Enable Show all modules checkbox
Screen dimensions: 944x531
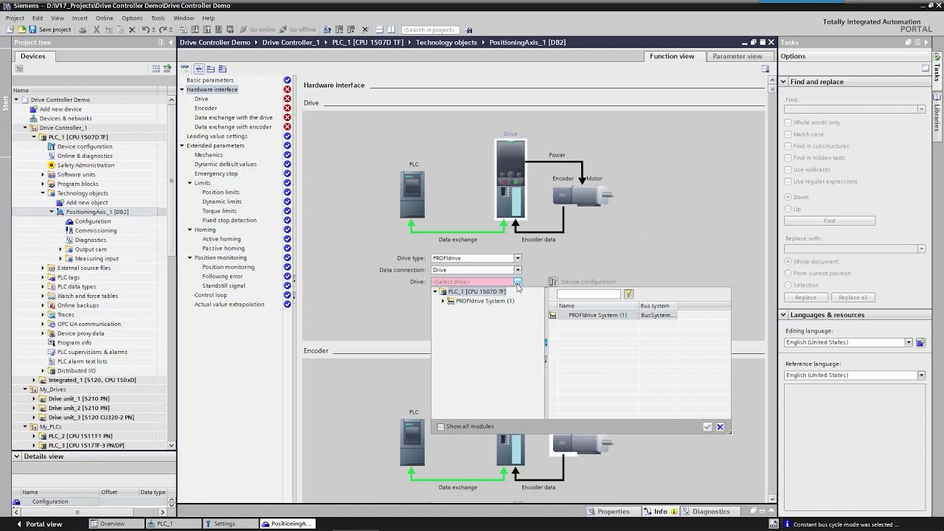(441, 426)
